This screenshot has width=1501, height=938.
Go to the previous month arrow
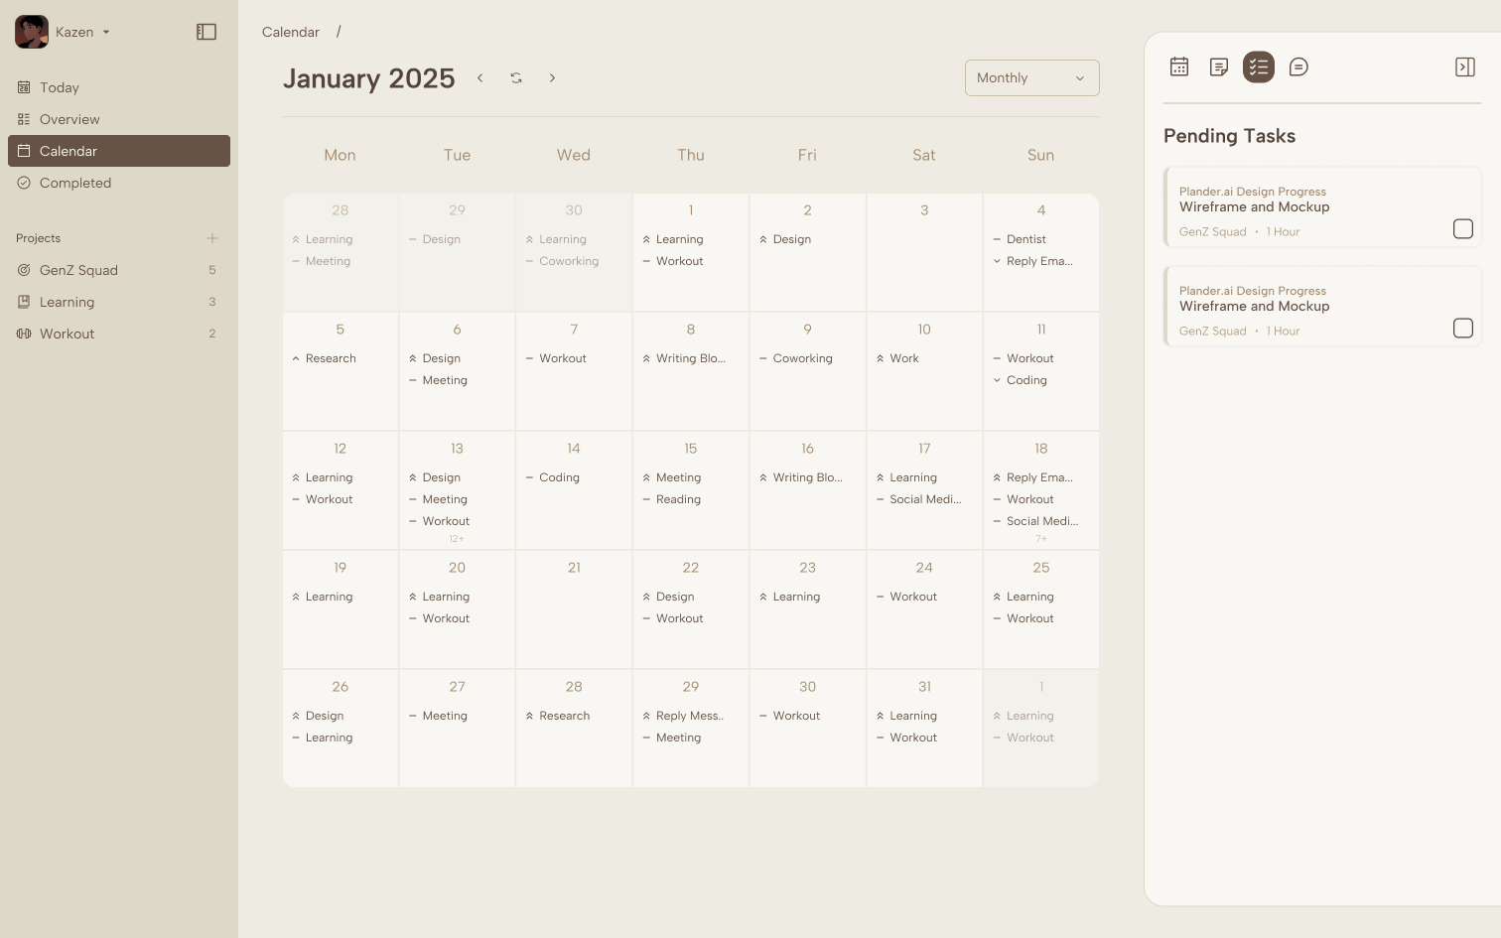(x=480, y=78)
